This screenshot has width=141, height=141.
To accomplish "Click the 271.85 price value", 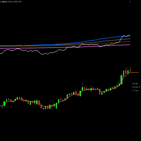I will [x=135, y=84].
